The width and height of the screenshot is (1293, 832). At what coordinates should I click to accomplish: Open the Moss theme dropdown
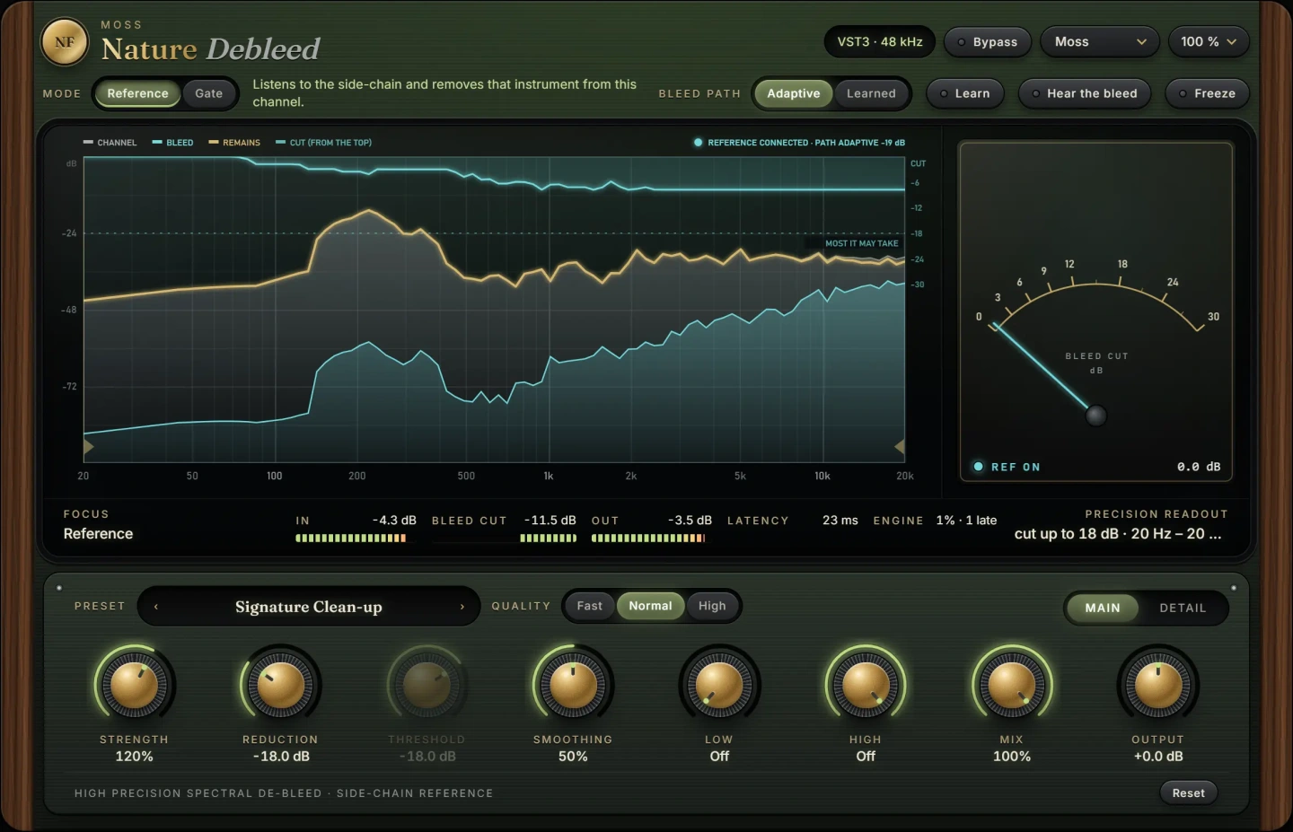pyautogui.click(x=1100, y=42)
